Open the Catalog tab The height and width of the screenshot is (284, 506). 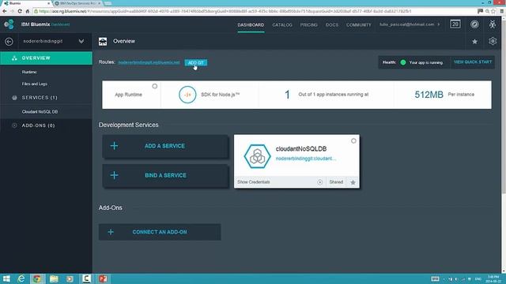pyautogui.click(x=282, y=24)
